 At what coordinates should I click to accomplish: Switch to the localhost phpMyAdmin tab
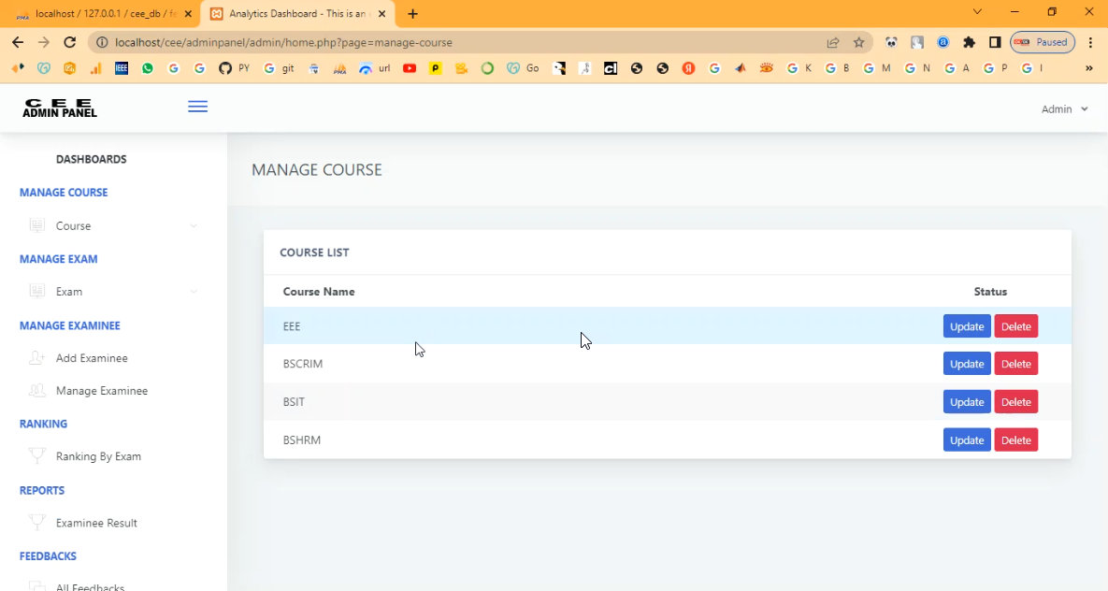(98, 14)
